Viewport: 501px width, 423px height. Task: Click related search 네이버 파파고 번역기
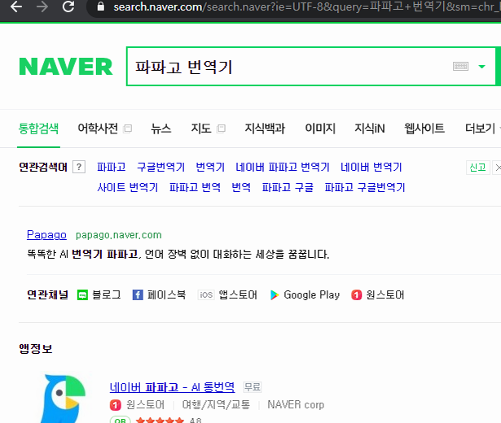click(283, 167)
